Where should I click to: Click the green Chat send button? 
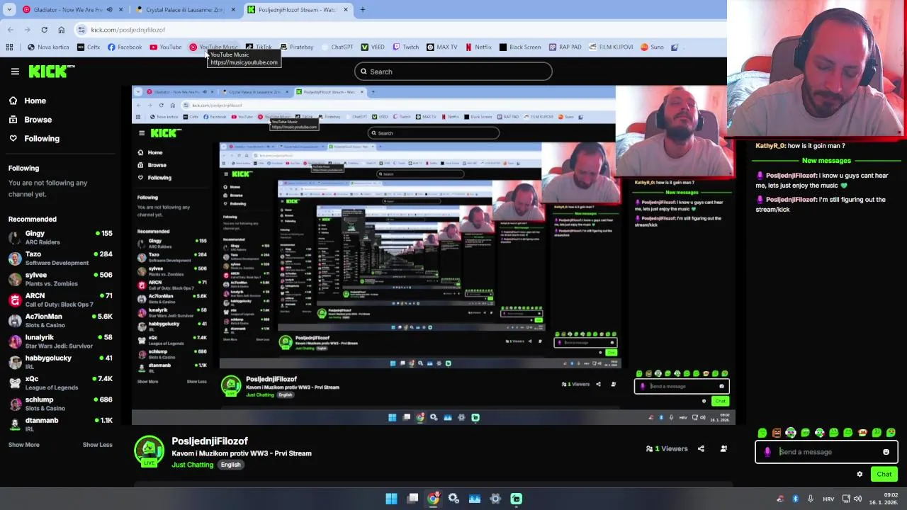[x=884, y=475]
